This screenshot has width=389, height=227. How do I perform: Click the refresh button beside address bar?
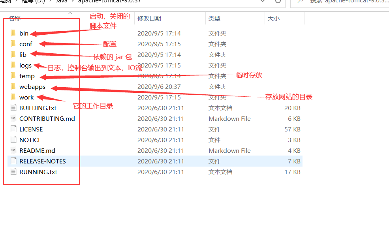click(x=278, y=2)
